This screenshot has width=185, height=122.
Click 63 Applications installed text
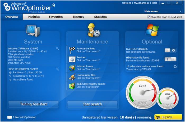tap(21, 54)
